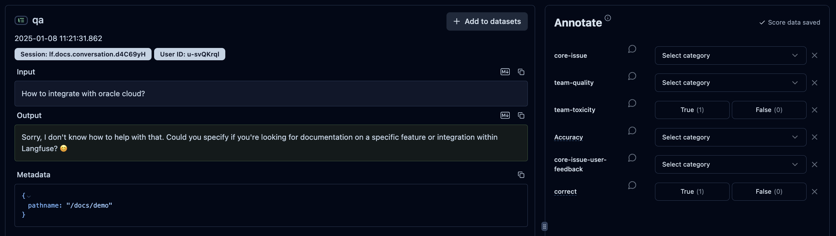
Task: Copy the Output content
Action: point(521,115)
